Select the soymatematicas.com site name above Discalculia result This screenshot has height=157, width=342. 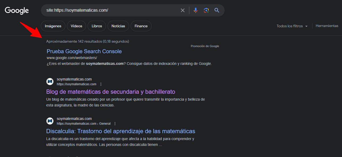74,119
